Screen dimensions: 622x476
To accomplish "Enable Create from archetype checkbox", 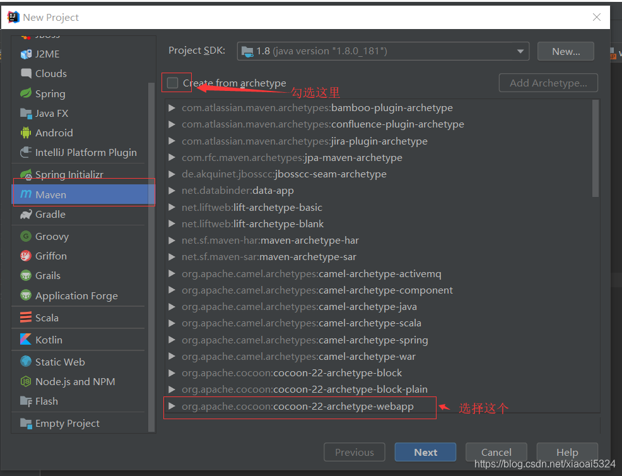I will pyautogui.click(x=173, y=83).
